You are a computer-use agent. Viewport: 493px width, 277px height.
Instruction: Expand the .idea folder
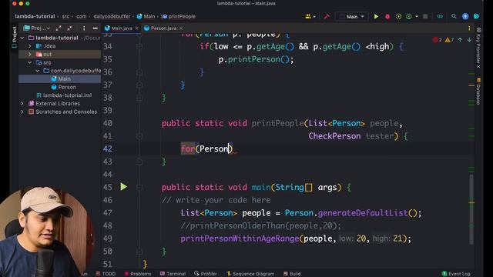tap(30, 46)
